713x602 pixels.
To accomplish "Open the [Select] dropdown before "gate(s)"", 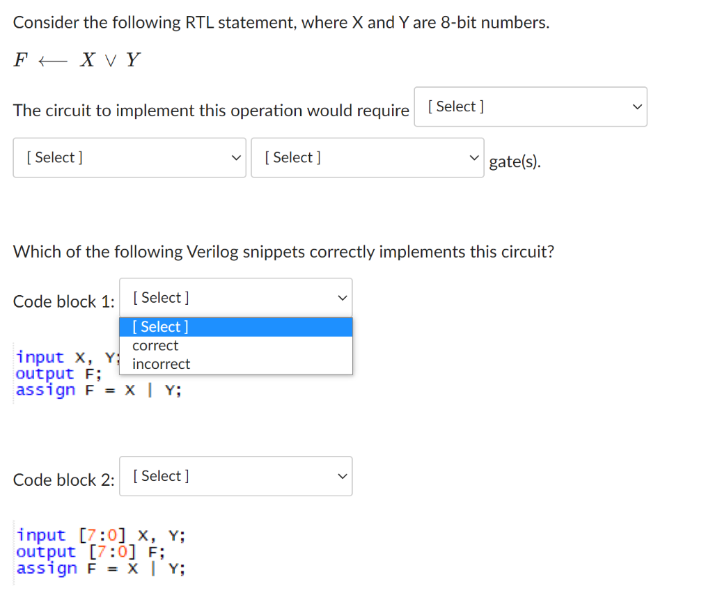I will 367,157.
